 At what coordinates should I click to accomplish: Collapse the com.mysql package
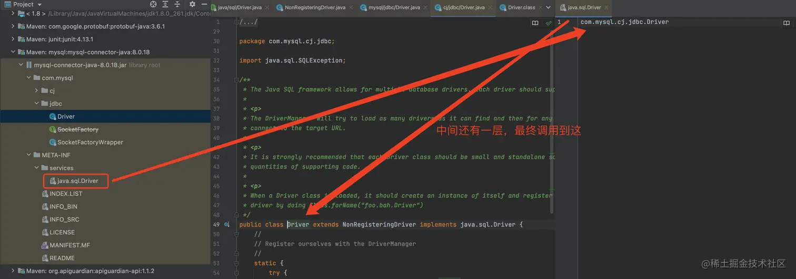(x=28, y=78)
